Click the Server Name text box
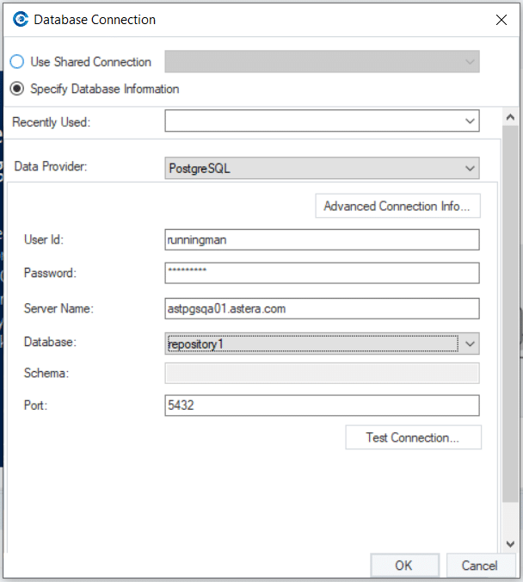The image size is (523, 582). (x=322, y=308)
